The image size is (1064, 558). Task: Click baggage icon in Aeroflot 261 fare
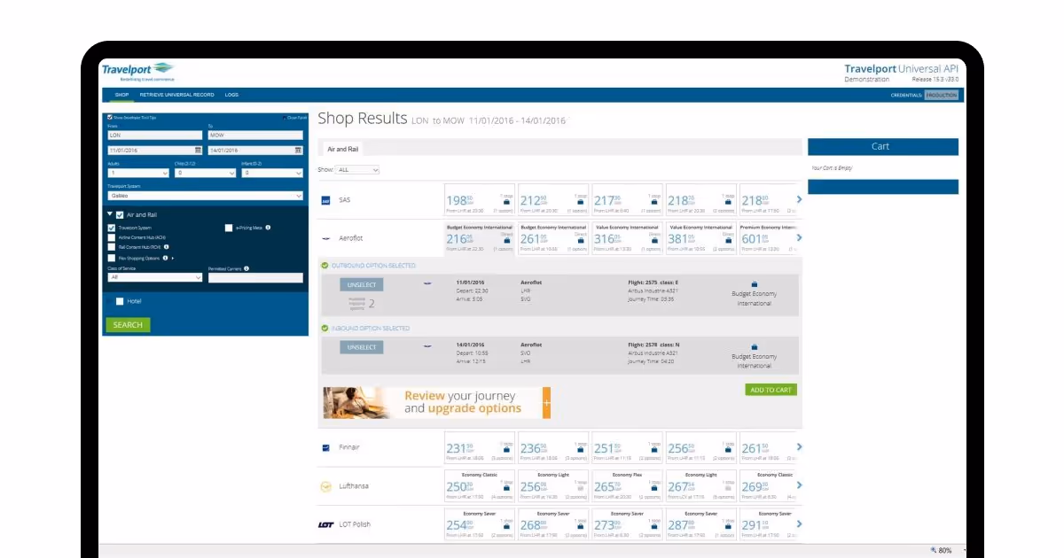click(581, 241)
